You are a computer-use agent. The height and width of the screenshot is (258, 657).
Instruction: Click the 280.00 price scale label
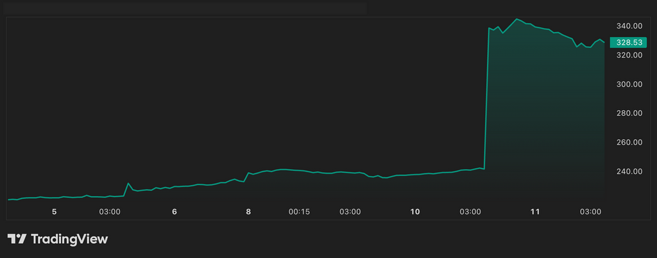coord(629,113)
